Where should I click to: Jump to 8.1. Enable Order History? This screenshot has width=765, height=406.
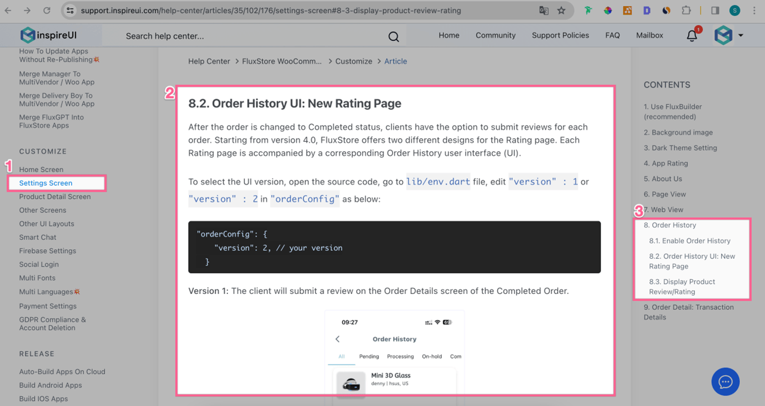tap(690, 241)
